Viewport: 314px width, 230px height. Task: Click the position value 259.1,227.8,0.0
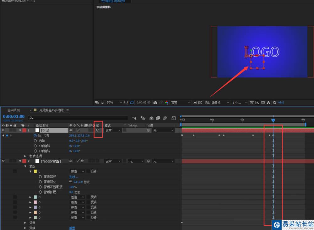79,136
